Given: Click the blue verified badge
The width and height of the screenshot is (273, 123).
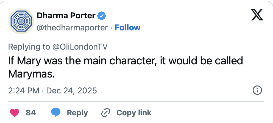Looking at the screenshot, I should point(102,16).
